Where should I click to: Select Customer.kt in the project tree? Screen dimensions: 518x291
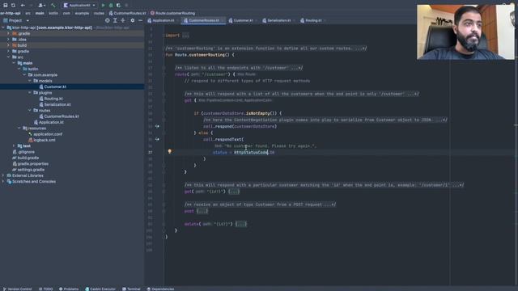53,86
